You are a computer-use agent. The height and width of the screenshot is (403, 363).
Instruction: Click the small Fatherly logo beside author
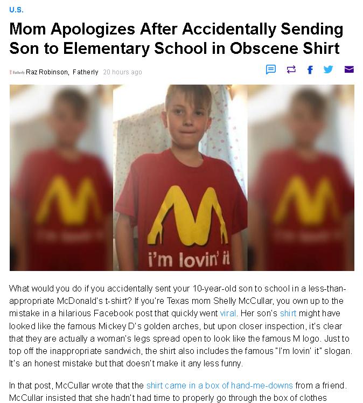click(17, 72)
